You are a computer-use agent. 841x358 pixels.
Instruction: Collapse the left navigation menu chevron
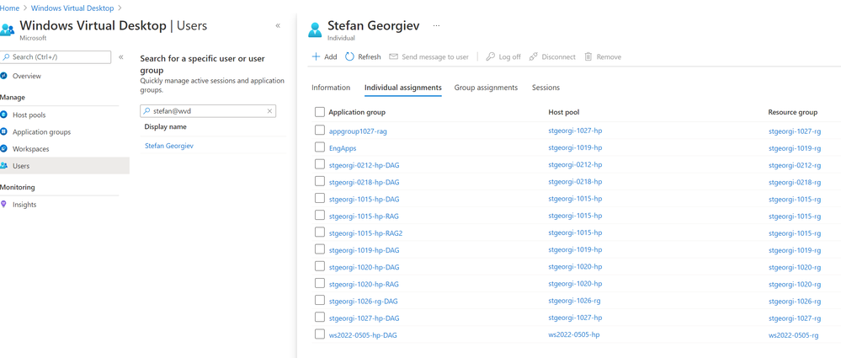click(121, 57)
